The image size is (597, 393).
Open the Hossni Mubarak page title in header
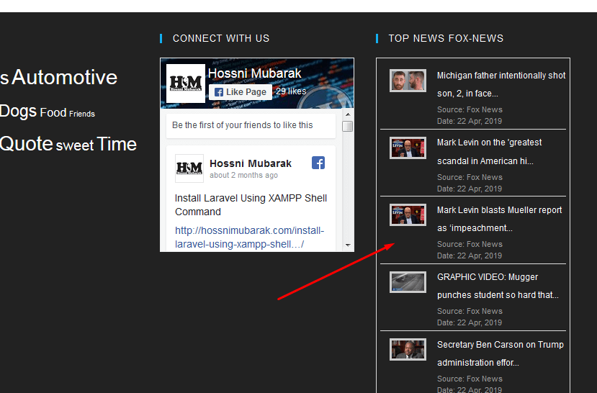[x=254, y=73]
